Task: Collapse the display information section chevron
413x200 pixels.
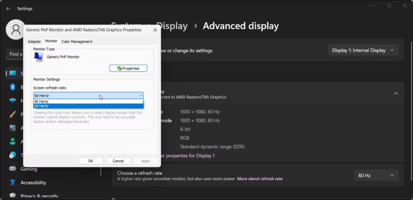Action: (396, 93)
